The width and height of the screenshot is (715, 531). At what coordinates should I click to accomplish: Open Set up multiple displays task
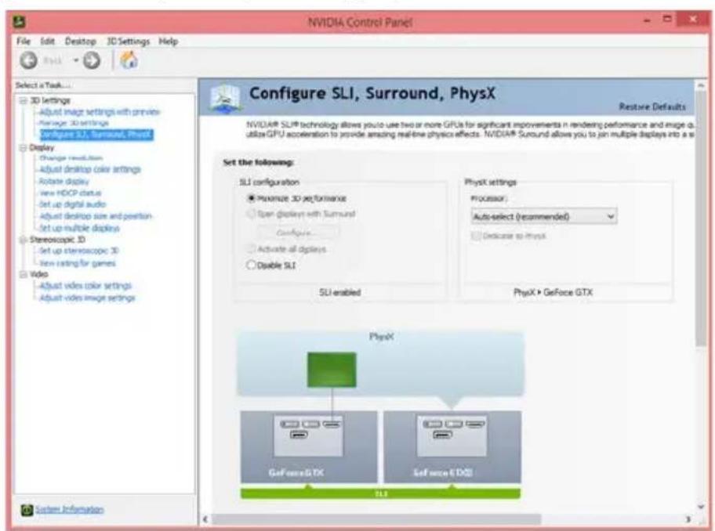tap(79, 228)
